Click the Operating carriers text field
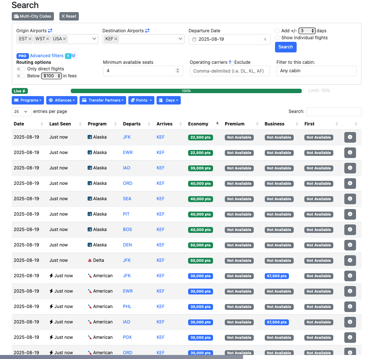374x359 pixels. pos(230,71)
